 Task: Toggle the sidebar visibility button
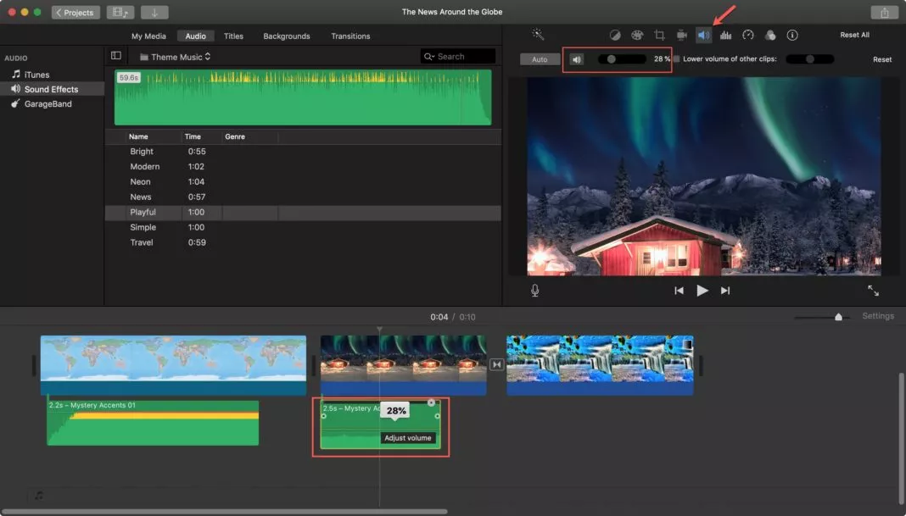tap(116, 56)
